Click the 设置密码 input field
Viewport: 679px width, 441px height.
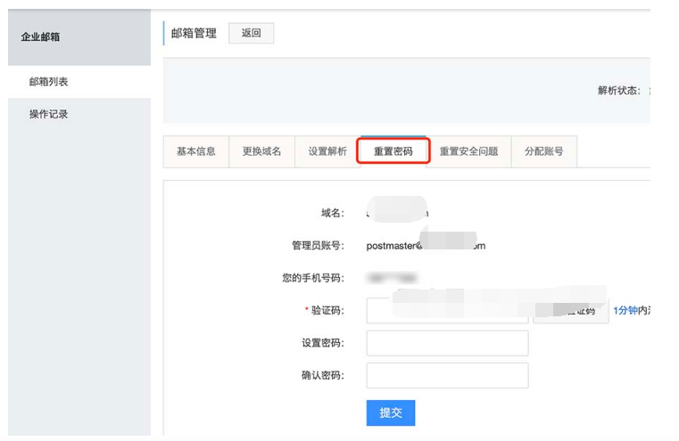(x=447, y=343)
